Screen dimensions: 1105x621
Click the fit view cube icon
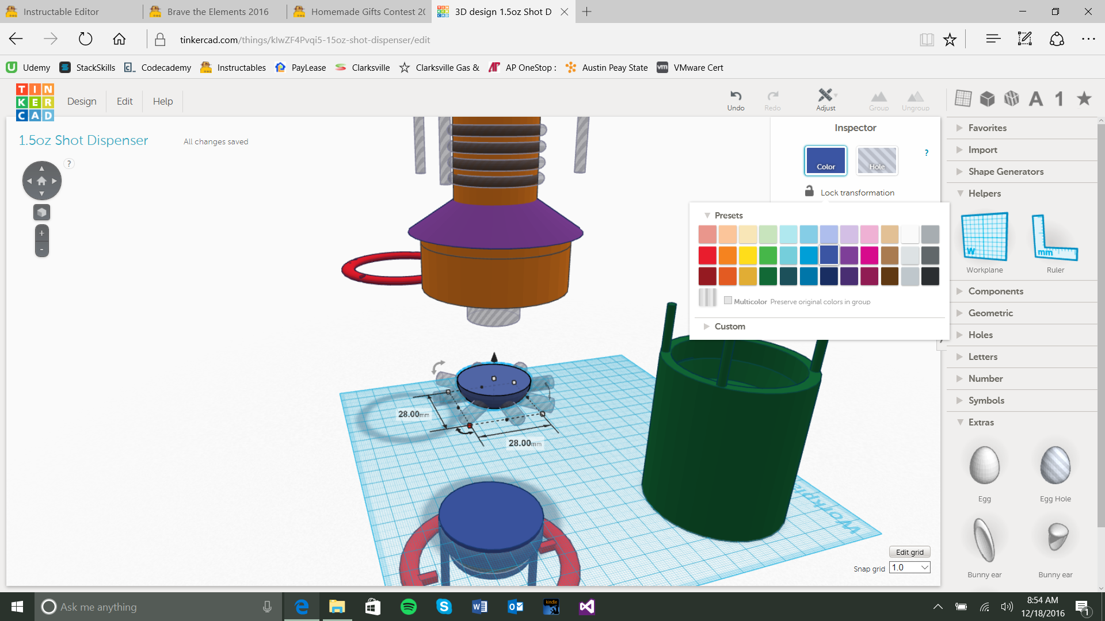click(x=41, y=213)
